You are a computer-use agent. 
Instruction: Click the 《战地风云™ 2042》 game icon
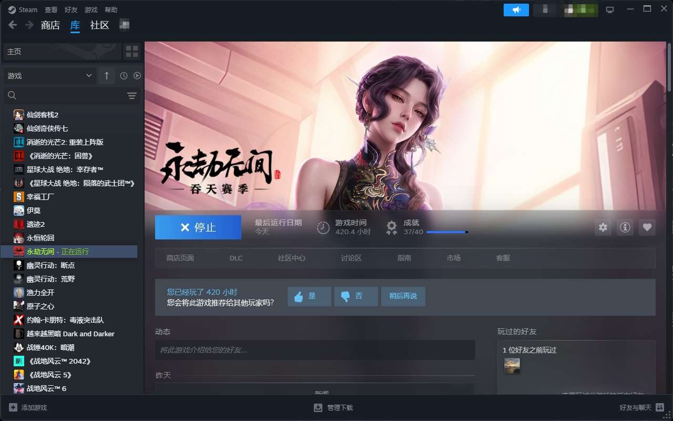tap(19, 361)
